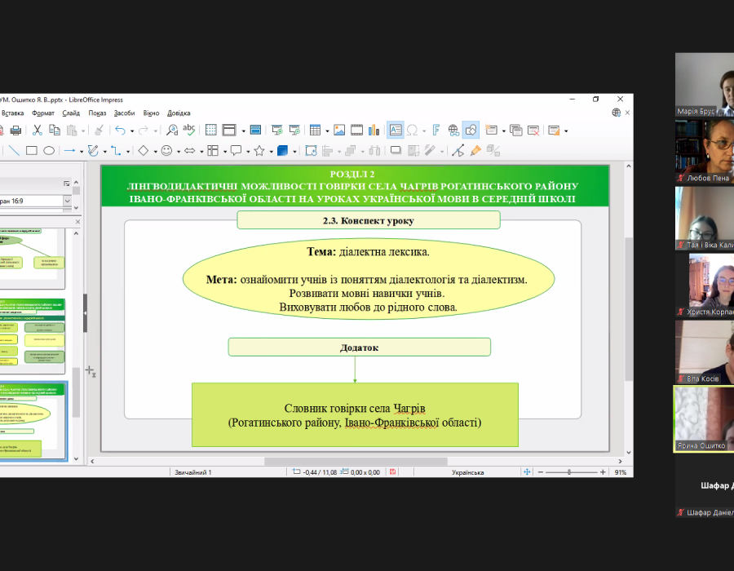Select the last slide thumbnail in panel
The image size is (734, 571).
33,421
